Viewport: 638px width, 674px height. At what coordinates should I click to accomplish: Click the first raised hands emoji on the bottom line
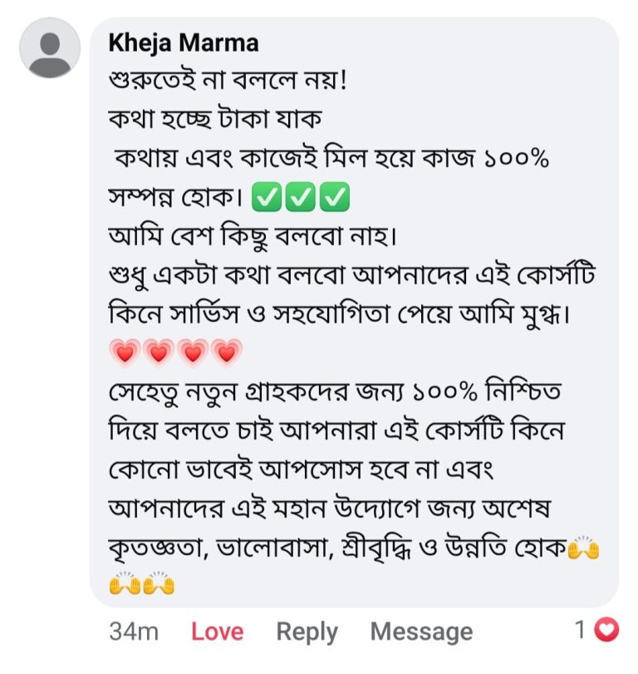pyautogui.click(x=123, y=587)
